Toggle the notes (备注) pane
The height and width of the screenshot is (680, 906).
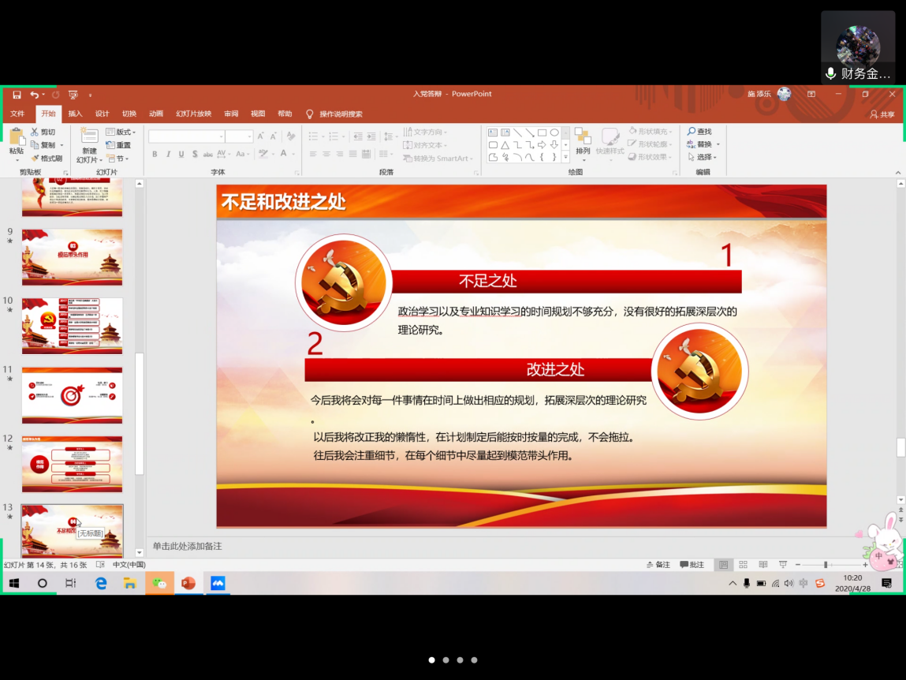coord(658,565)
